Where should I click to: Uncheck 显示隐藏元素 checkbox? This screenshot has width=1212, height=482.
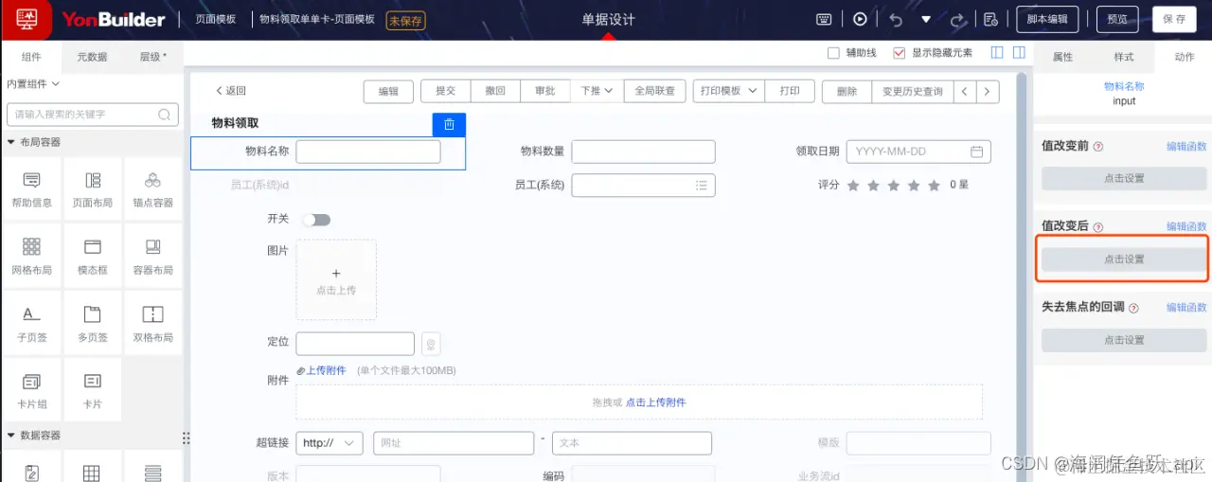[x=900, y=53]
